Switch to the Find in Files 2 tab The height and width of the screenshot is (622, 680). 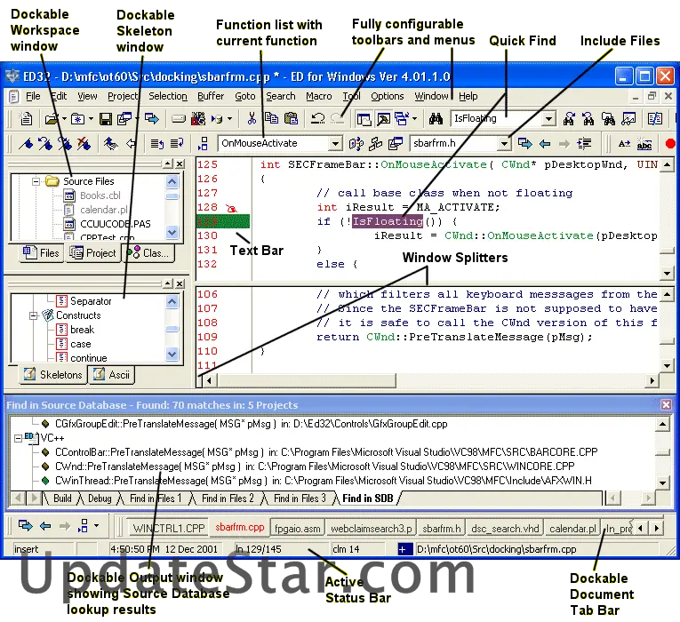(x=228, y=498)
